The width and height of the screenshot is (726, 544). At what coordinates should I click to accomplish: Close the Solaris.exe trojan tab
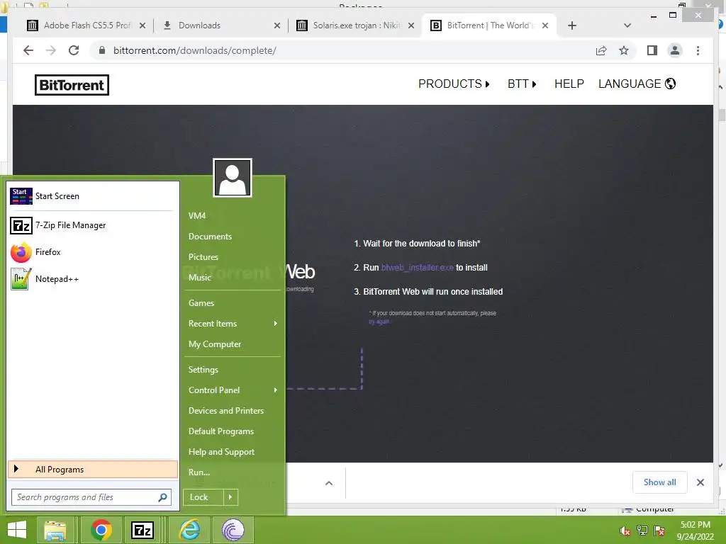click(x=411, y=26)
